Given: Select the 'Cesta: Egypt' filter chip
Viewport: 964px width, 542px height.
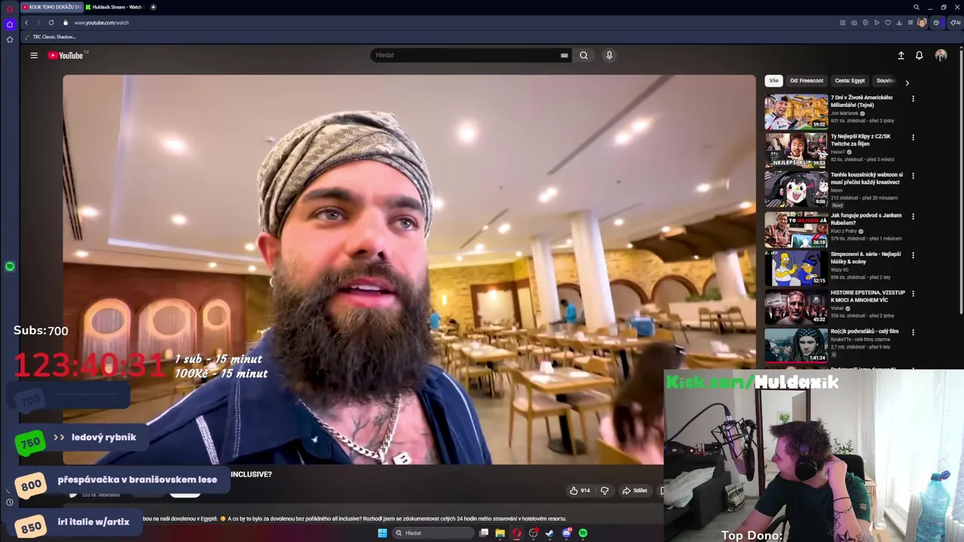Looking at the screenshot, I should tap(850, 81).
